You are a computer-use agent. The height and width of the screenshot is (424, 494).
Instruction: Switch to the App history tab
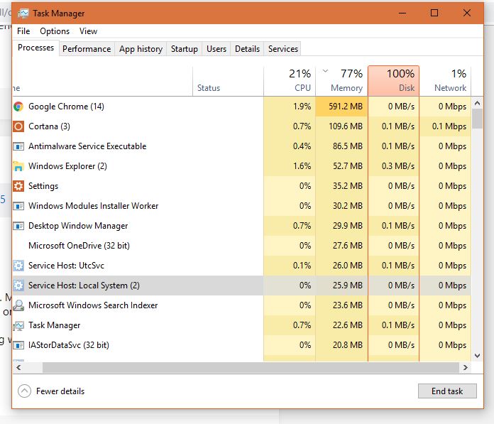(141, 49)
